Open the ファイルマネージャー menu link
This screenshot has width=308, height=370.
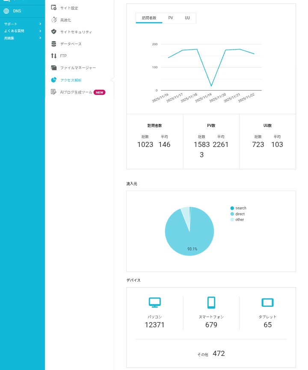coord(78,68)
